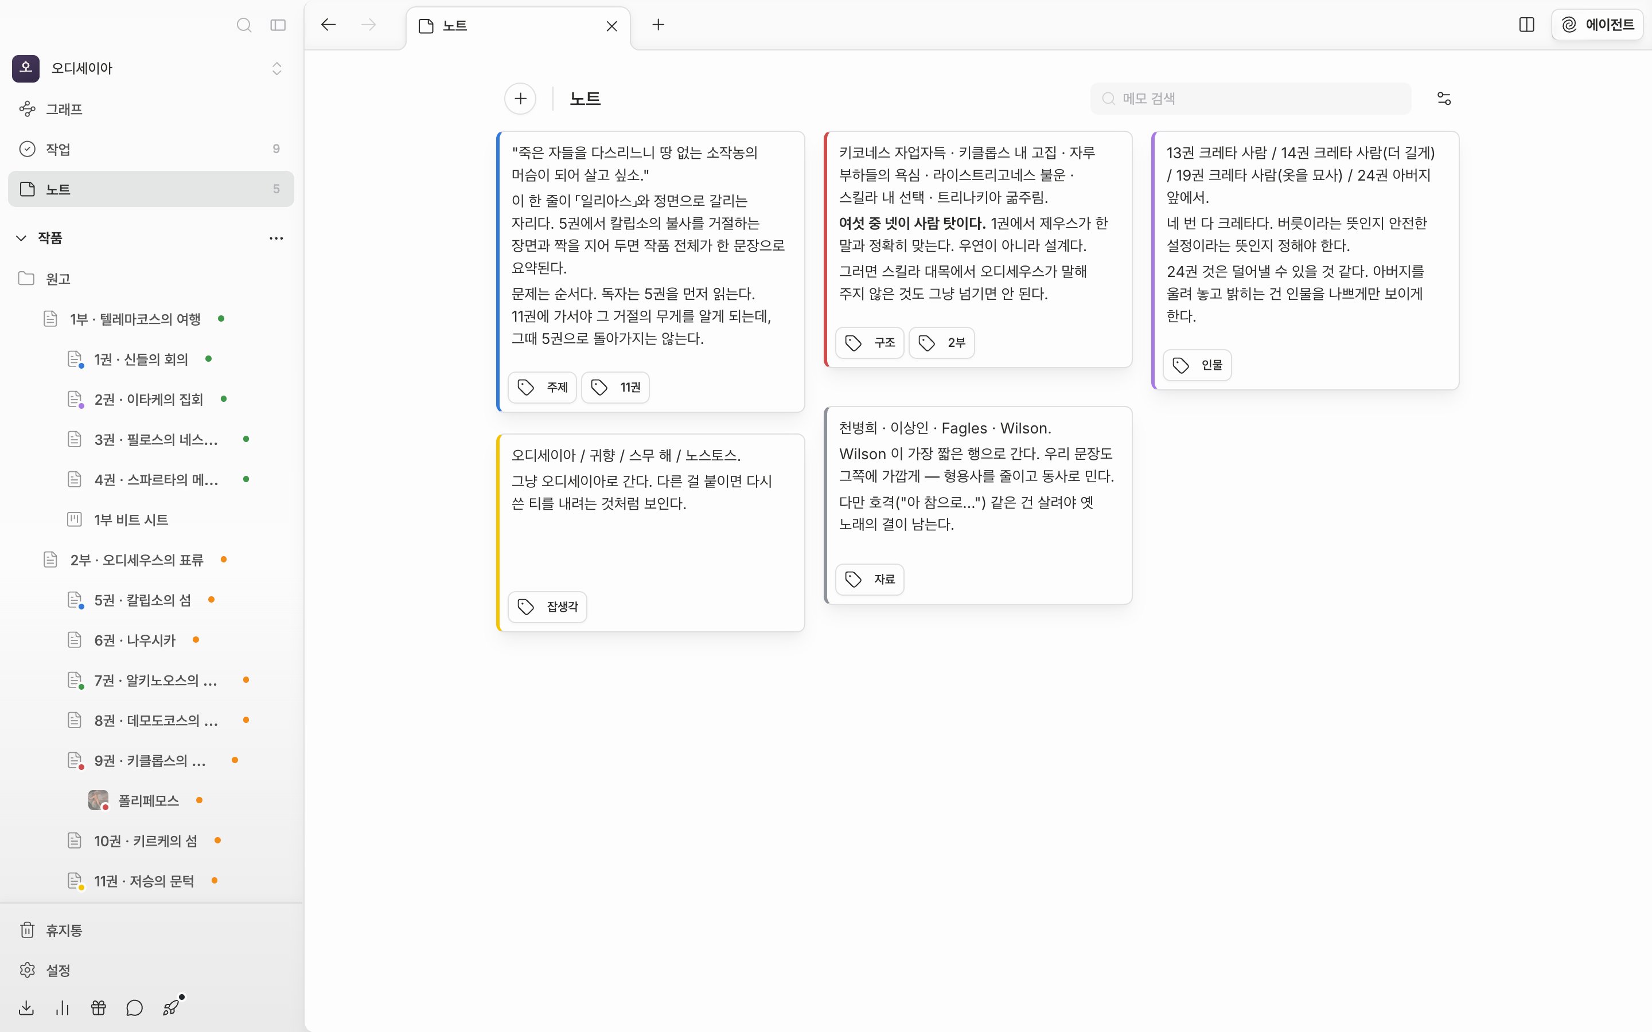
Task: Click the settings gear icon
Action: [28, 970]
